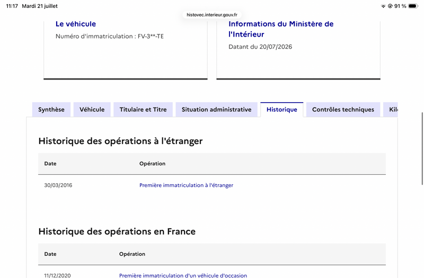Open the Contrôles techniques tab

(x=343, y=110)
